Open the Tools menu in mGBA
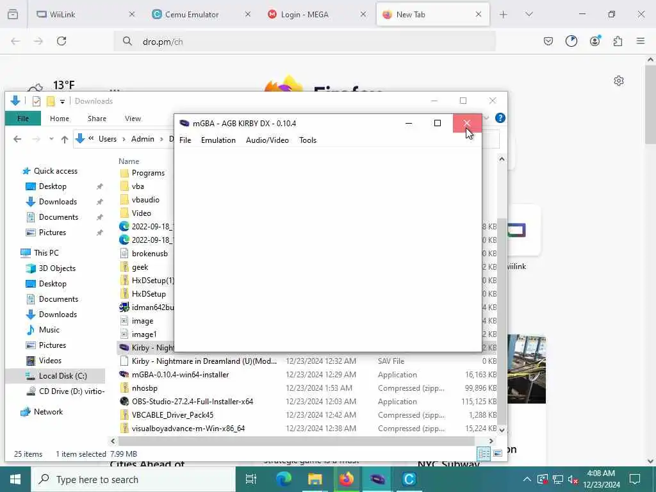656x492 pixels. (307, 140)
